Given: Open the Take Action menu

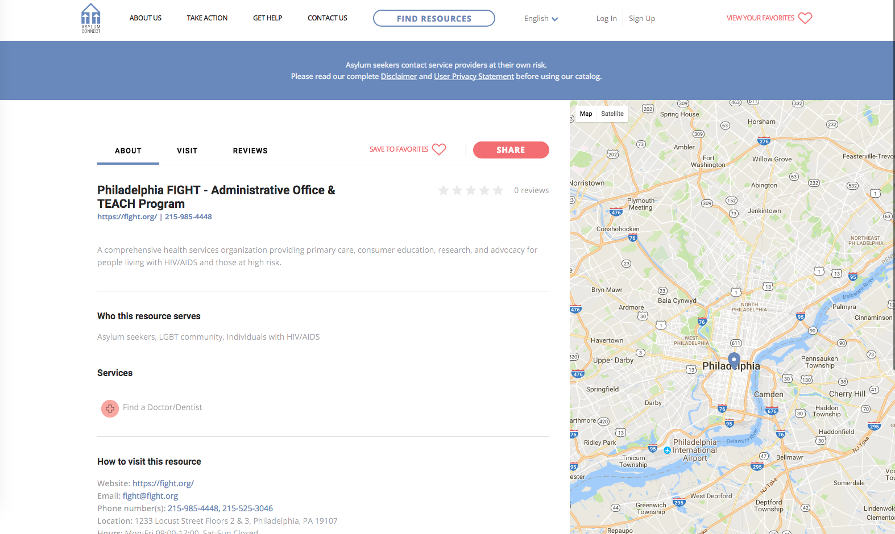Looking at the screenshot, I should (207, 18).
